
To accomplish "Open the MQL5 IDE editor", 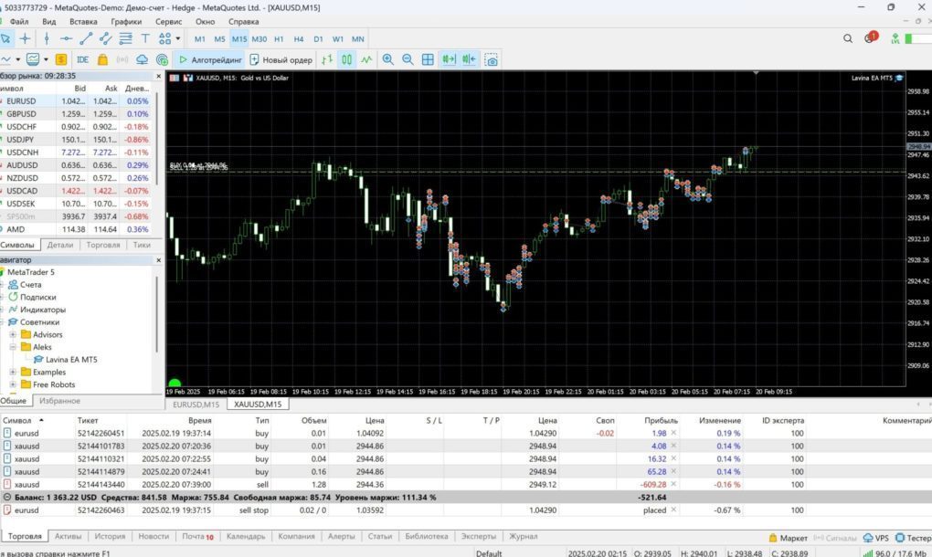I will click(x=82, y=59).
